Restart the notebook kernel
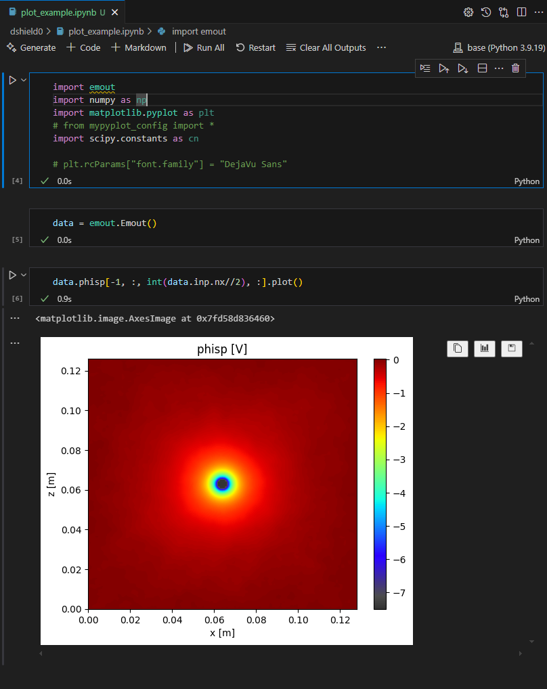 [x=256, y=47]
